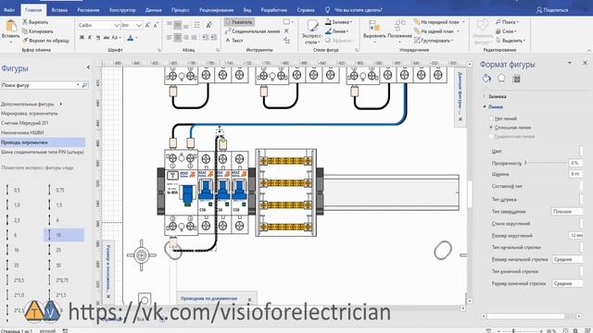Copy with Копировать

(x=38, y=31)
